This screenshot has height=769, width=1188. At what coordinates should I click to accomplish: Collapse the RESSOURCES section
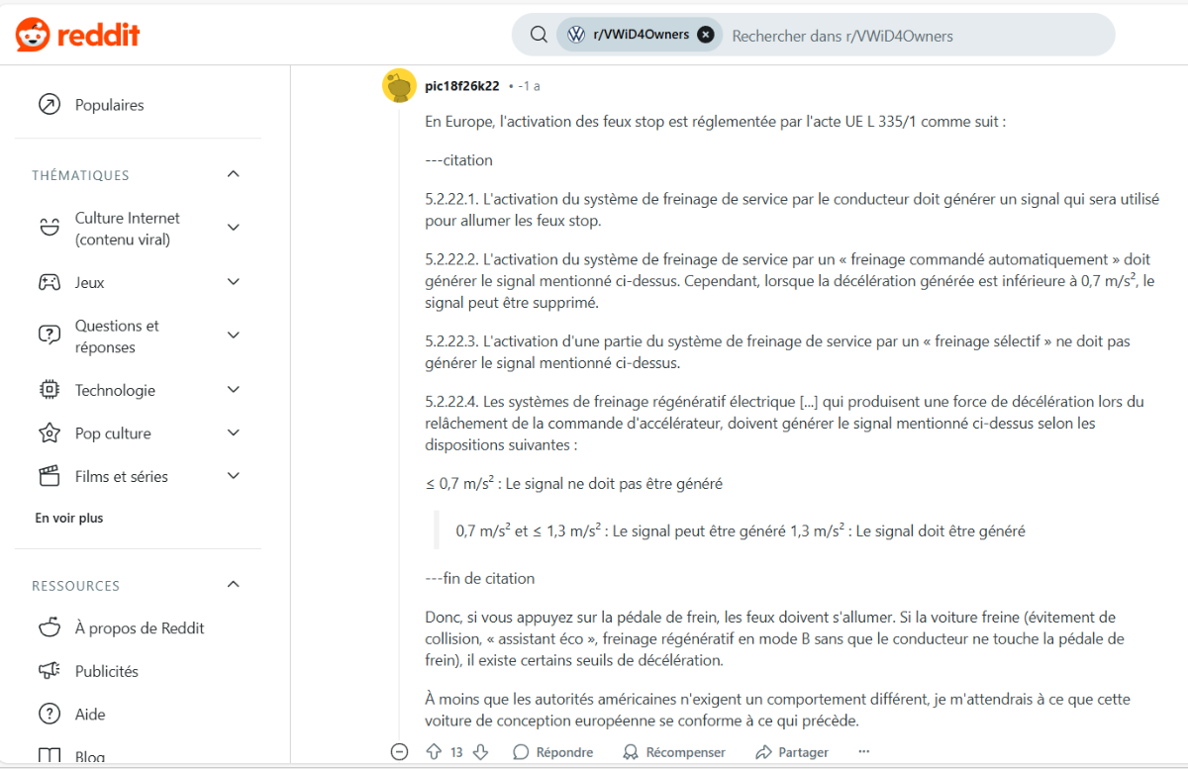click(x=233, y=585)
